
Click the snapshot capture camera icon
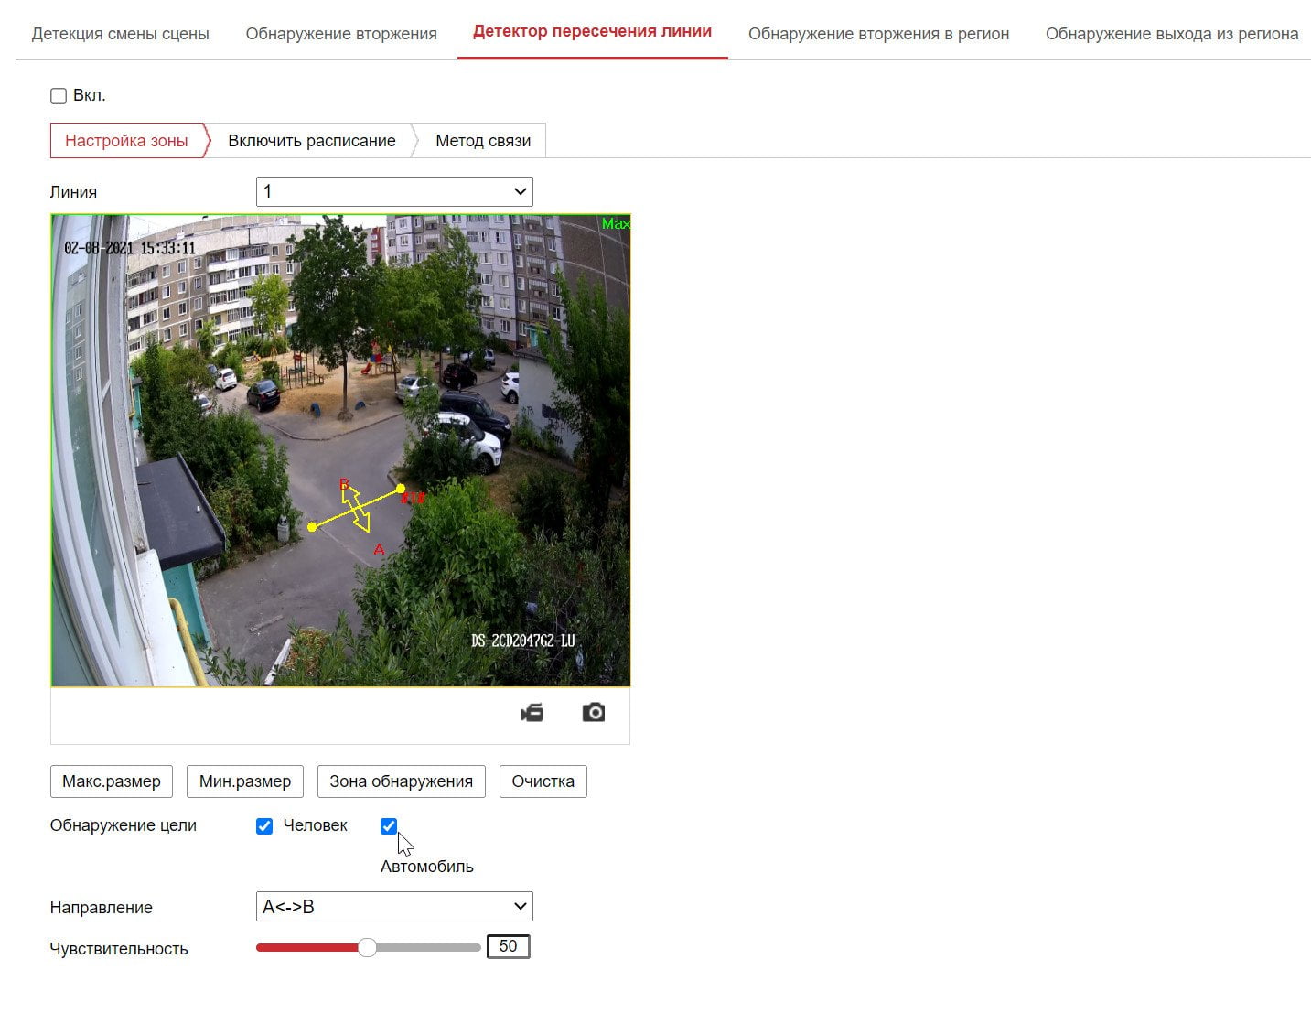(594, 712)
